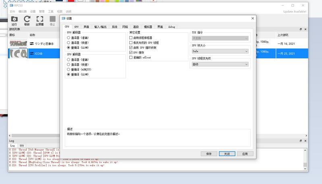
Task: Click the 应用 button
Action: (x=245, y=154)
